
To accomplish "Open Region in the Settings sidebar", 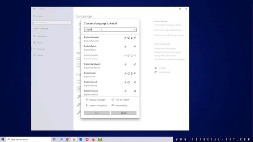I will 39,43.
